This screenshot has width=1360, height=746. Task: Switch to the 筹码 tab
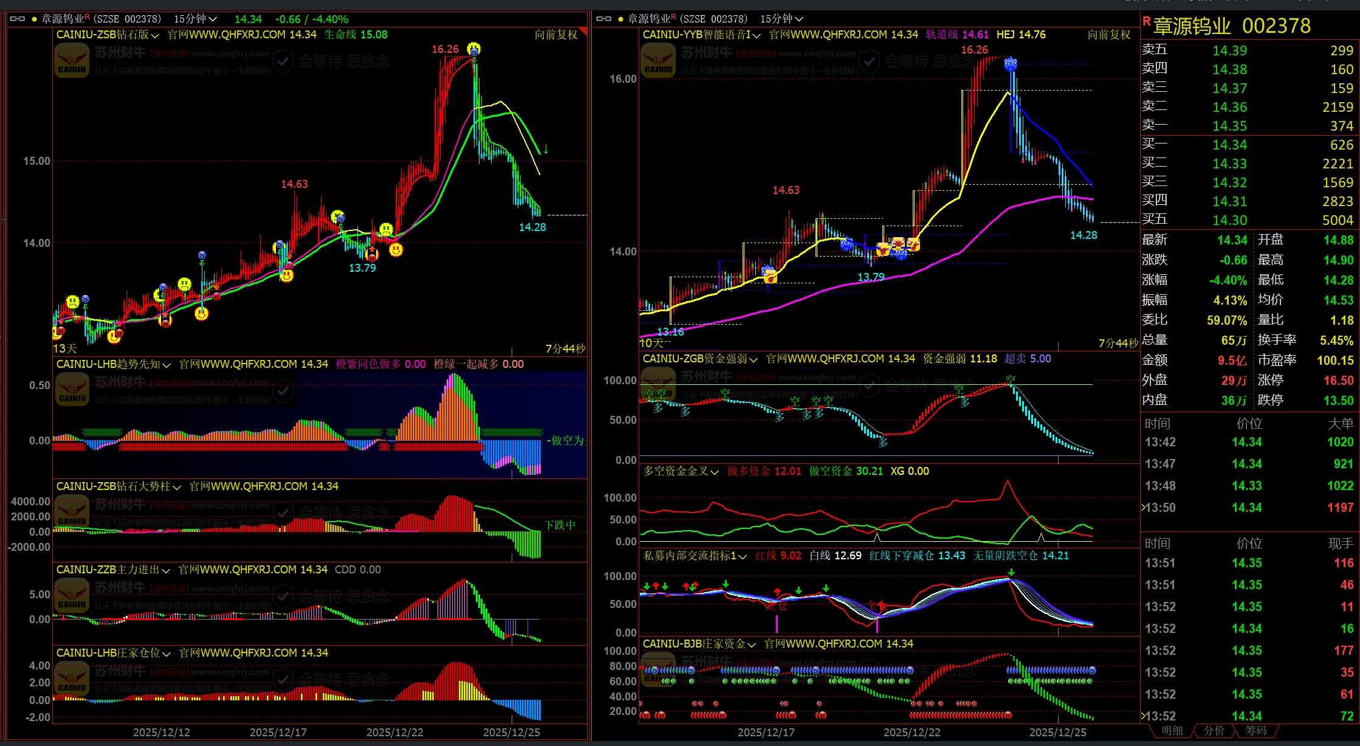pos(1256,730)
